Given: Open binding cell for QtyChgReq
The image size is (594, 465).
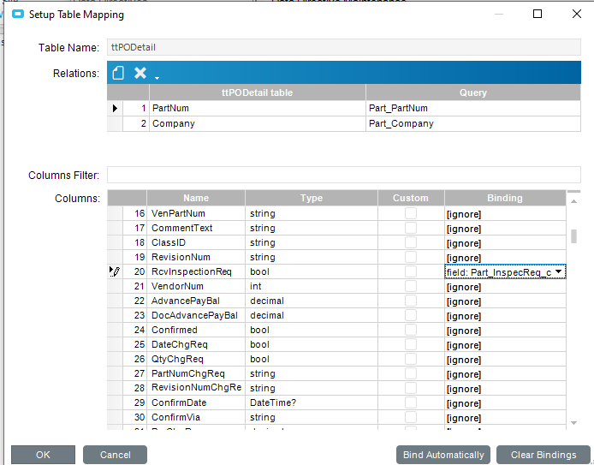Looking at the screenshot, I should [x=505, y=360].
